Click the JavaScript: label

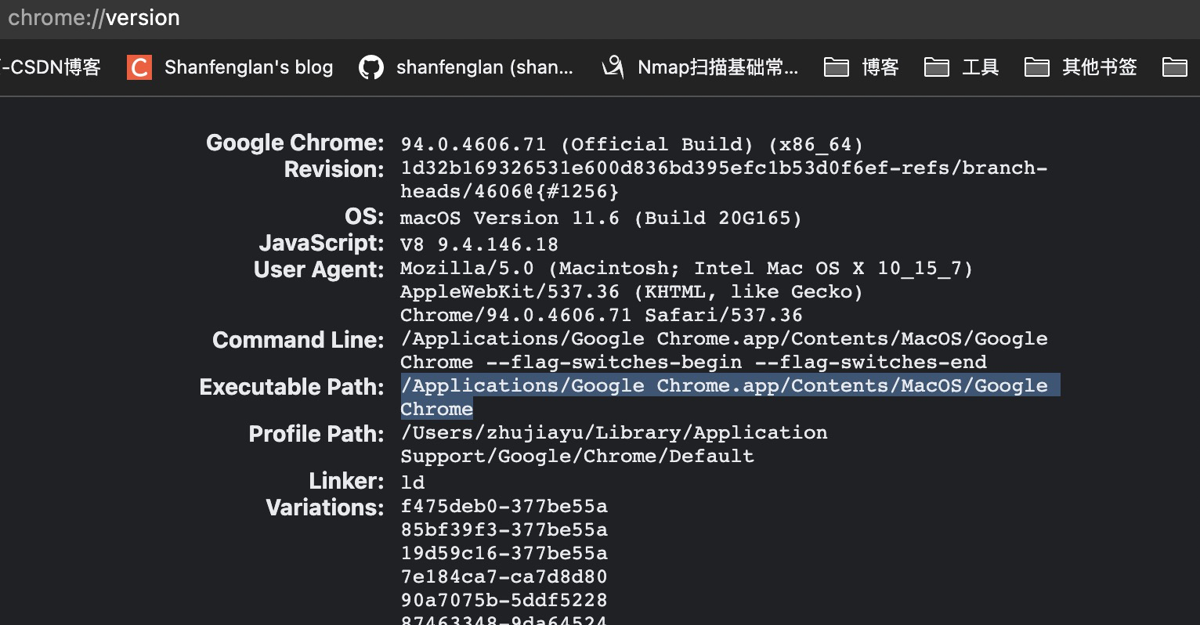pos(322,243)
